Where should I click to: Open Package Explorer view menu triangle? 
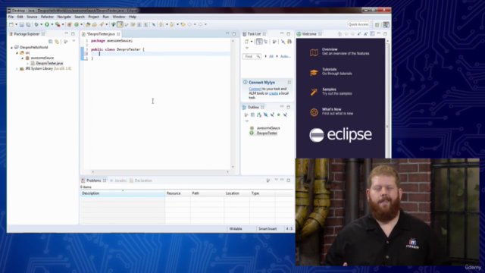tap(74, 41)
